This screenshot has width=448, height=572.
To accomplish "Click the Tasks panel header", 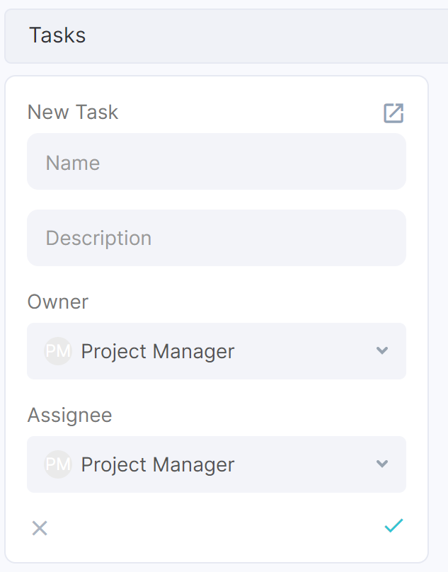I will coord(226,36).
